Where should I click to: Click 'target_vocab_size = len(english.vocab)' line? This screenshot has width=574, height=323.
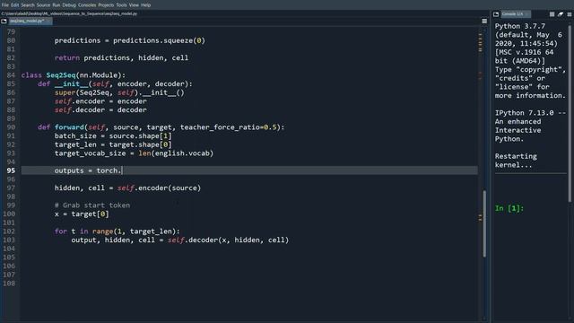coord(134,153)
